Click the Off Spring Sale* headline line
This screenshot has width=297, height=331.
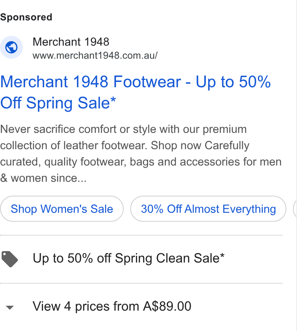pos(58,103)
